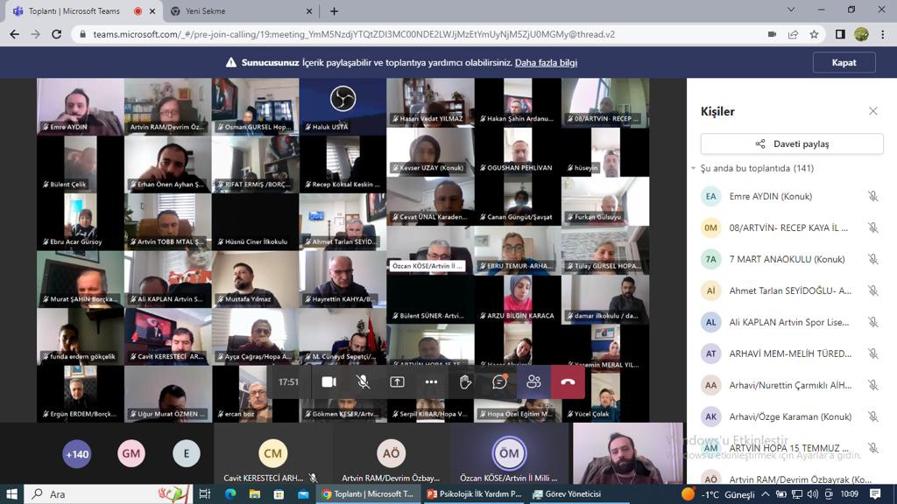
Task: Click the Daveti paylaş button
Action: 792,143
